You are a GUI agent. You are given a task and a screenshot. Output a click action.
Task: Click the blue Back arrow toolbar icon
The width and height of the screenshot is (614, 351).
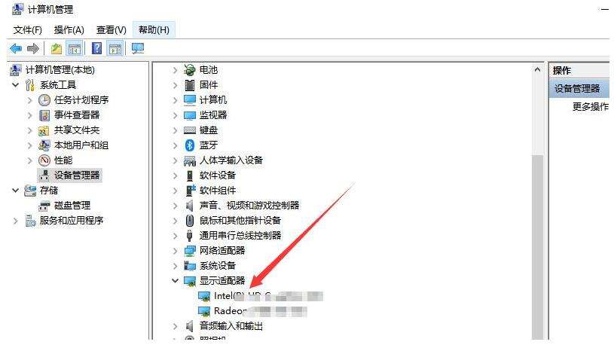(x=16, y=48)
